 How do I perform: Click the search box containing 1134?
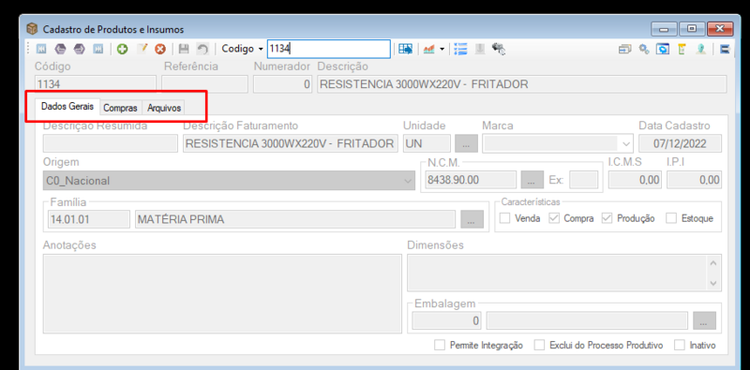tap(329, 49)
